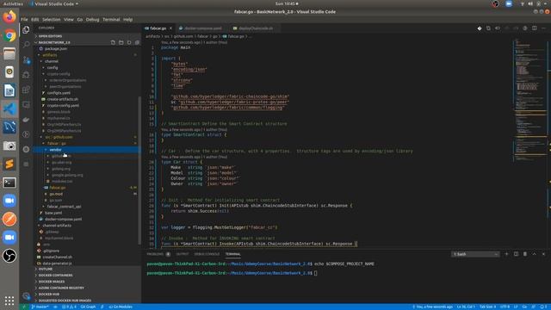
Task: Click the New Folder icon in explorer header
Action: (121, 42)
